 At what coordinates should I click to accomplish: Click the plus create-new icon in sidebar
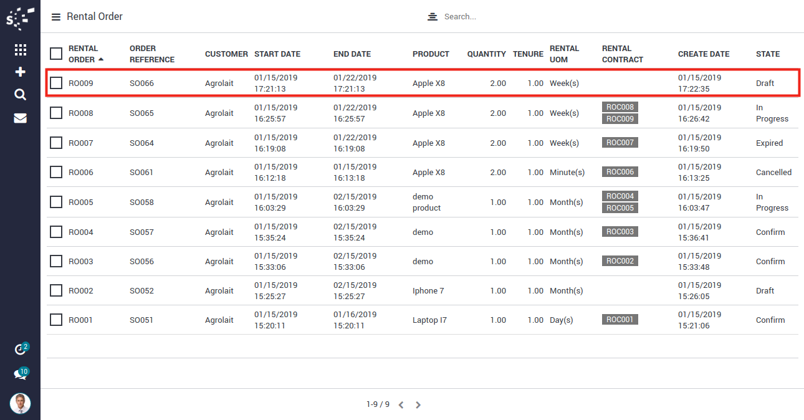coord(20,72)
